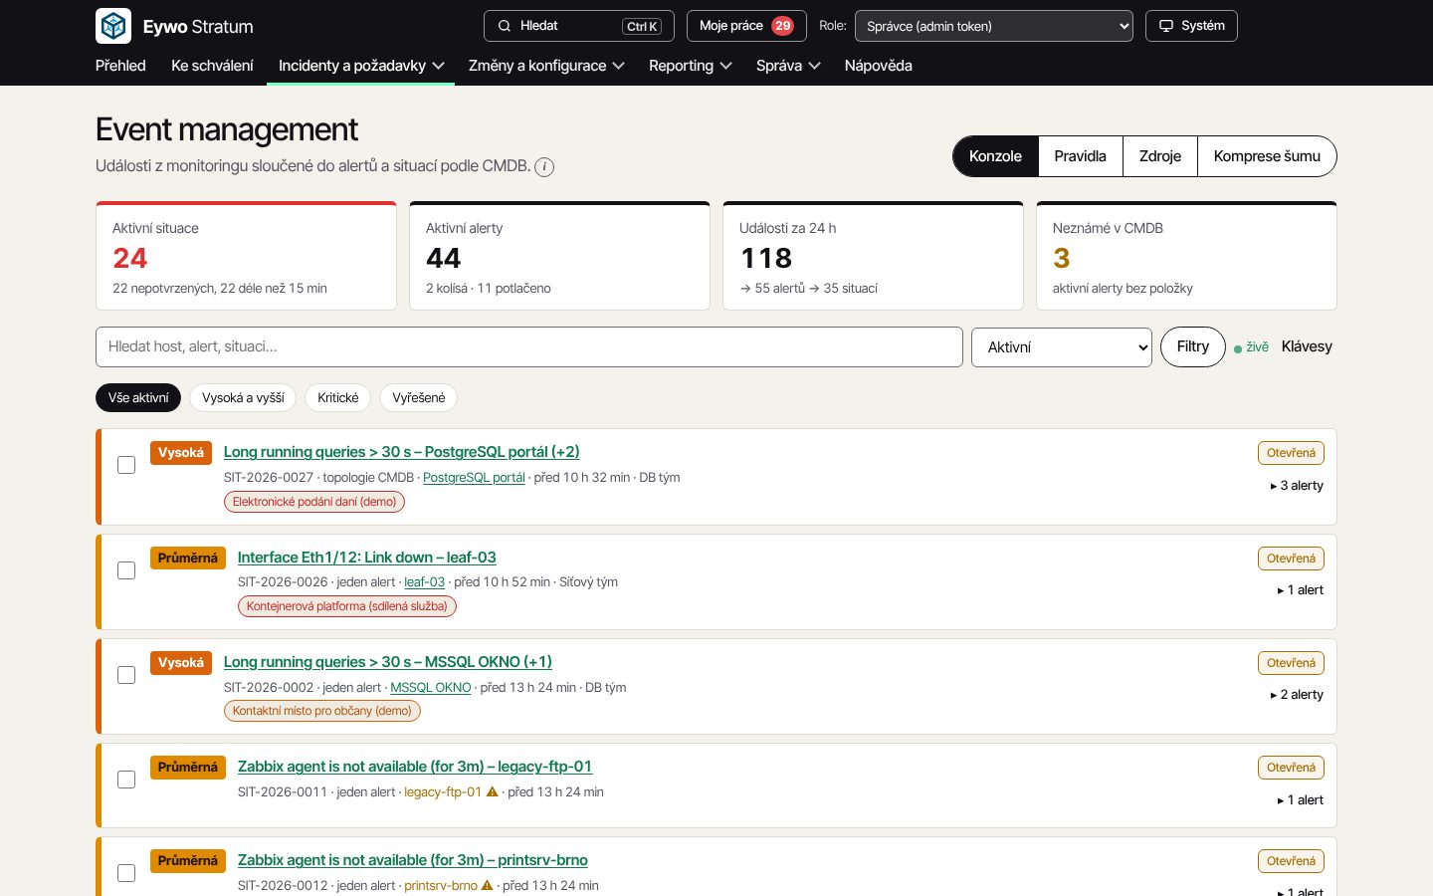Apply the Kritické filter chip
Screen dimensions: 1433x896
pyautogui.click(x=337, y=398)
